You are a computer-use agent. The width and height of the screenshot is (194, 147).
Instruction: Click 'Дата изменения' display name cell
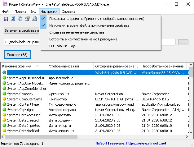coord(61,131)
